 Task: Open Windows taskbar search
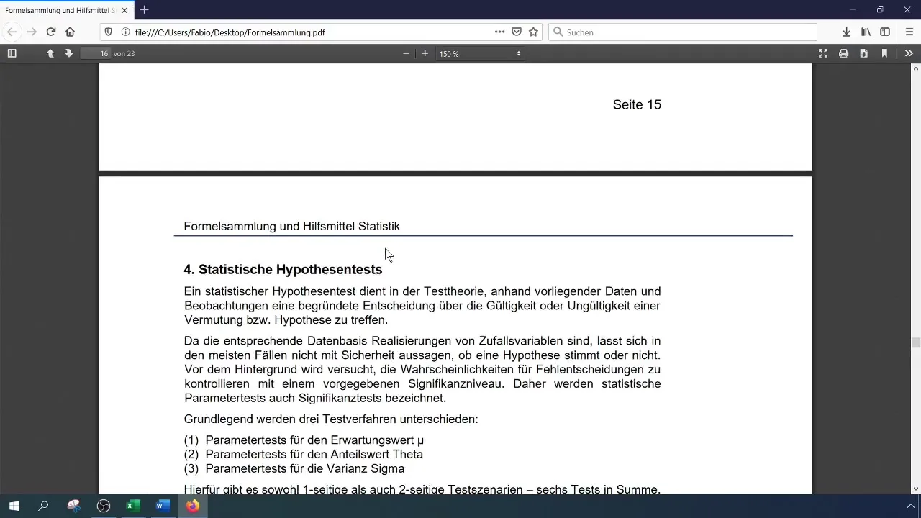pyautogui.click(x=43, y=506)
